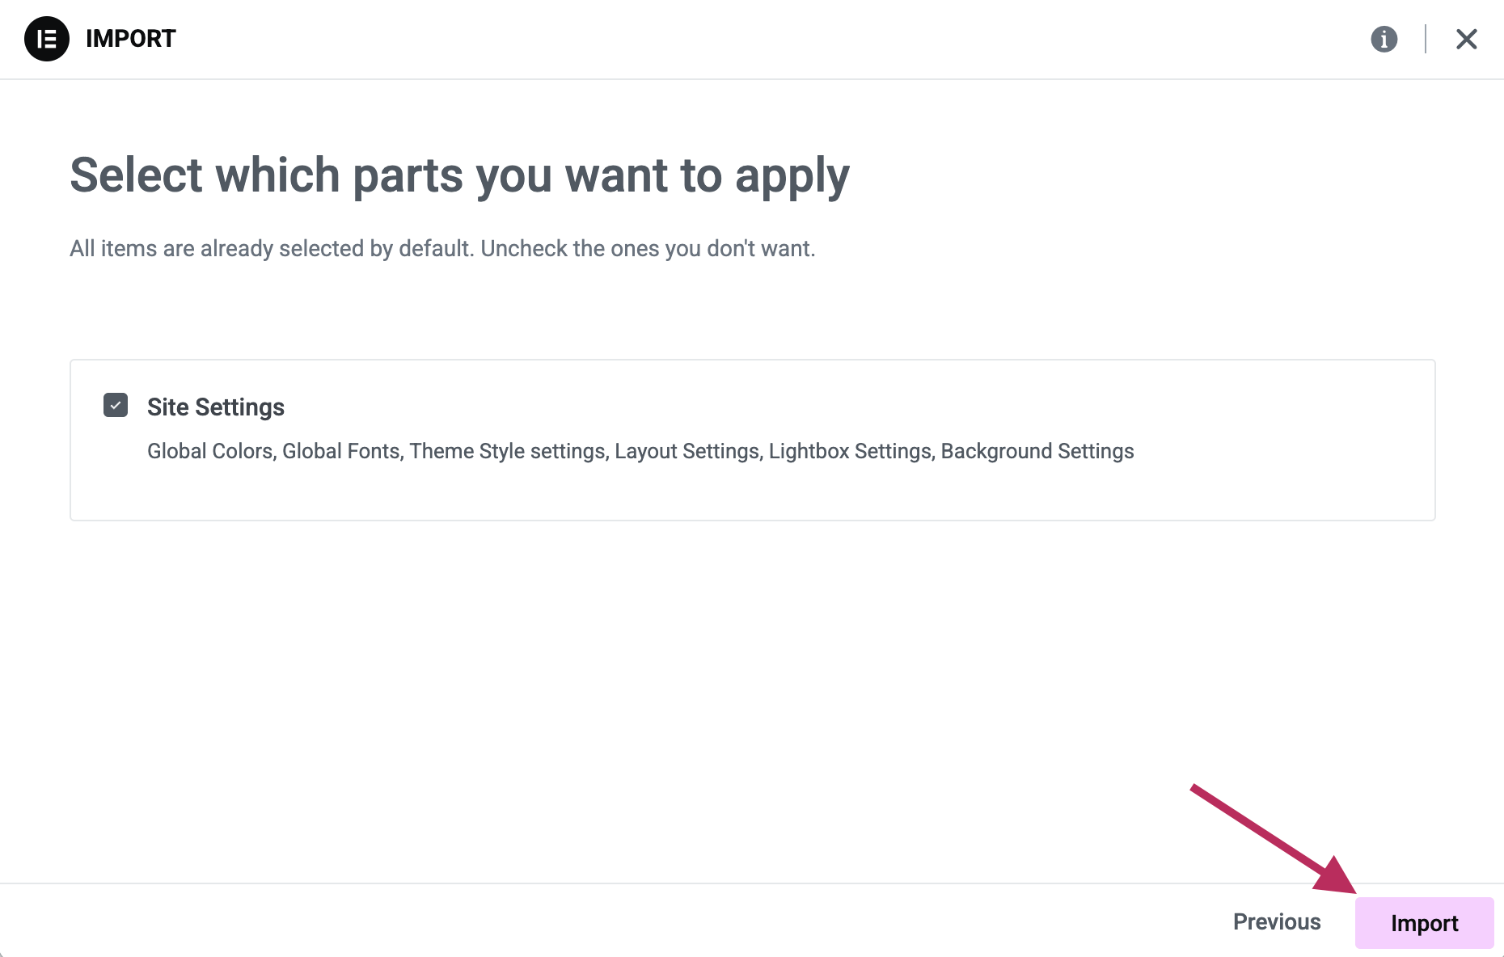
Task: Click the Elementor logo icon
Action: pyautogui.click(x=47, y=39)
